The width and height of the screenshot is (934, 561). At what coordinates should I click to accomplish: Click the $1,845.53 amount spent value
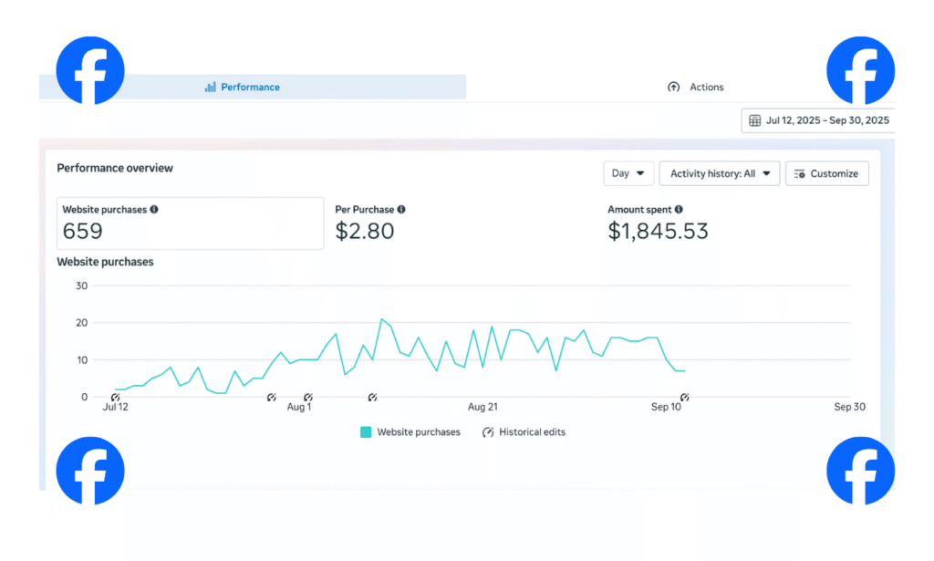[658, 231]
